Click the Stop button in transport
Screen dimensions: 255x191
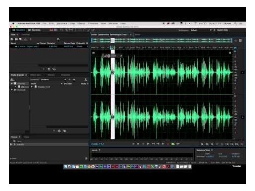tap(133, 144)
